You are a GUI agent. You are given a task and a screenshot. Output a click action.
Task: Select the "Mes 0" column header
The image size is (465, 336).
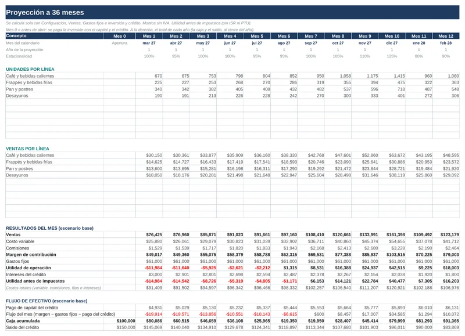click(x=120, y=36)
